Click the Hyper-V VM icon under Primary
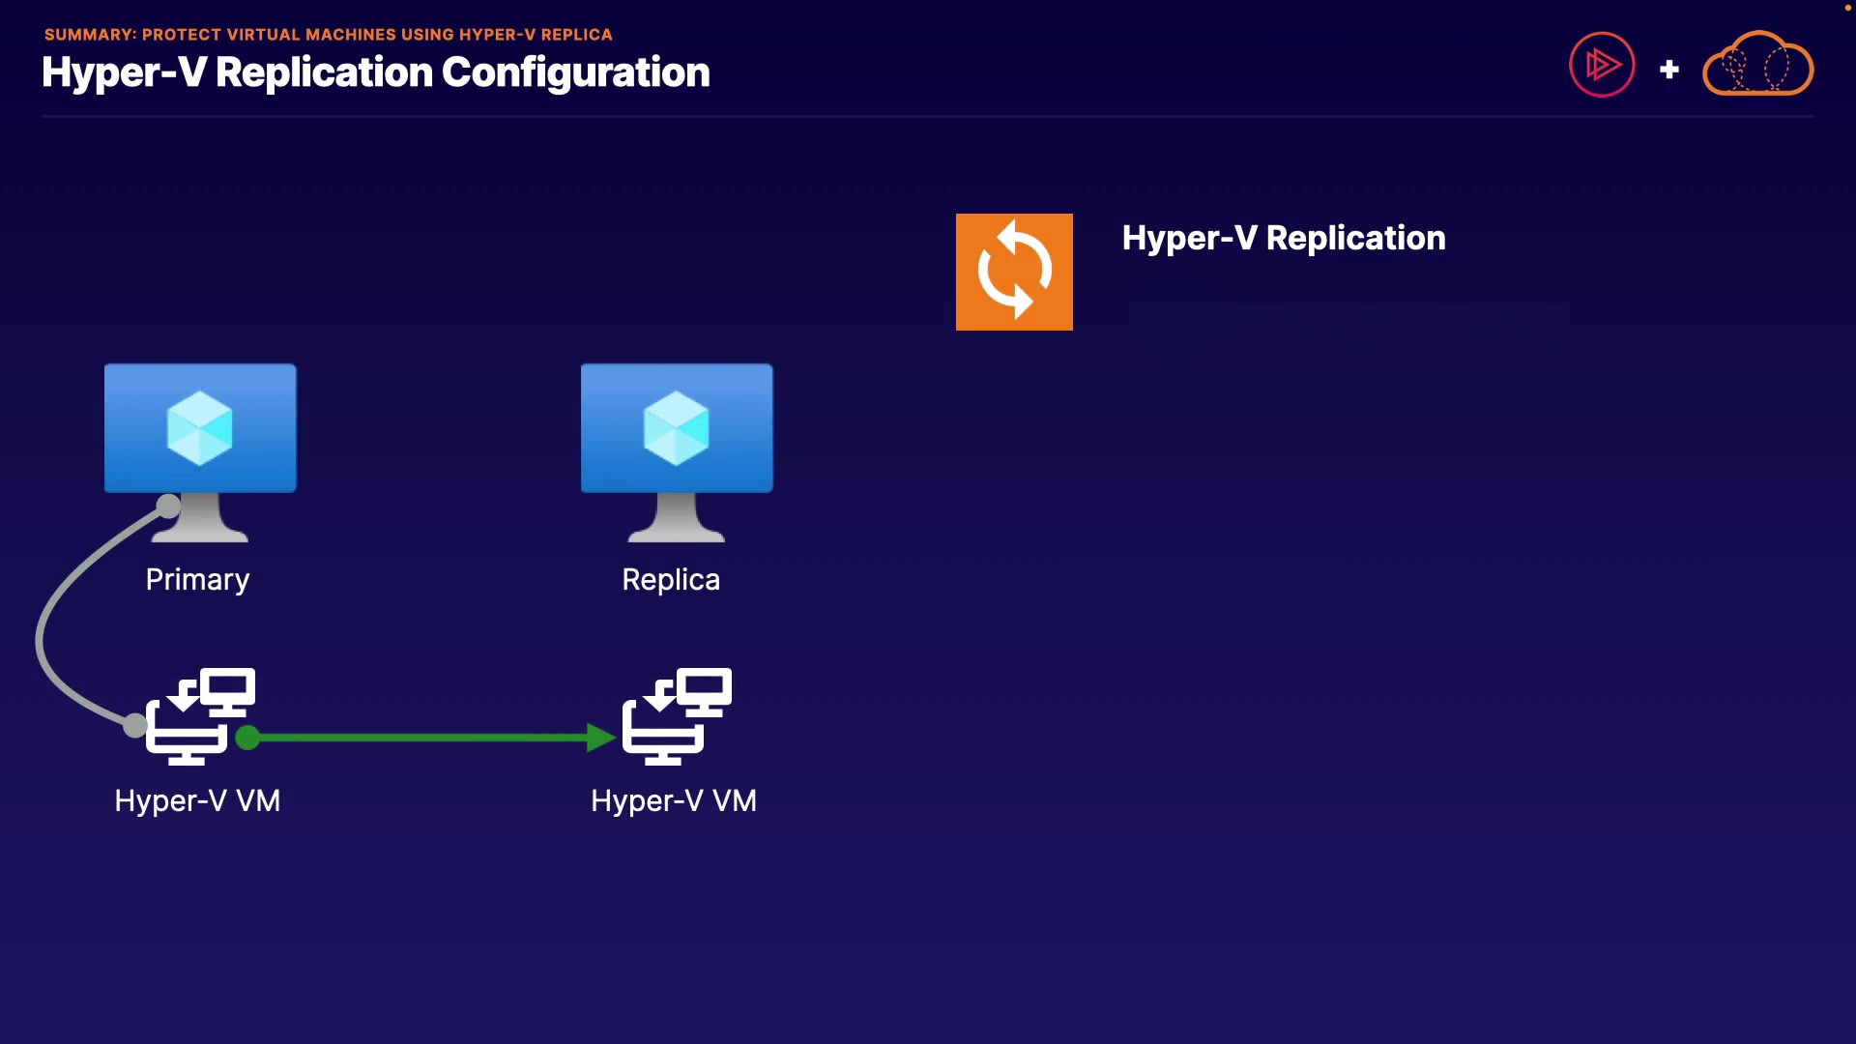 tap(200, 716)
